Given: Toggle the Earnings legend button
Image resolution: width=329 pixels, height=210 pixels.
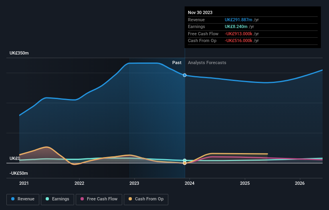Looking at the screenshot, I should [57, 199].
